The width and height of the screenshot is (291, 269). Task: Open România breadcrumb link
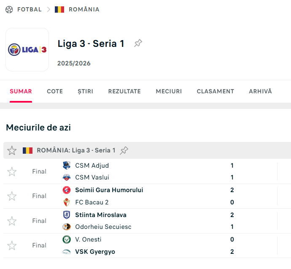point(84,9)
